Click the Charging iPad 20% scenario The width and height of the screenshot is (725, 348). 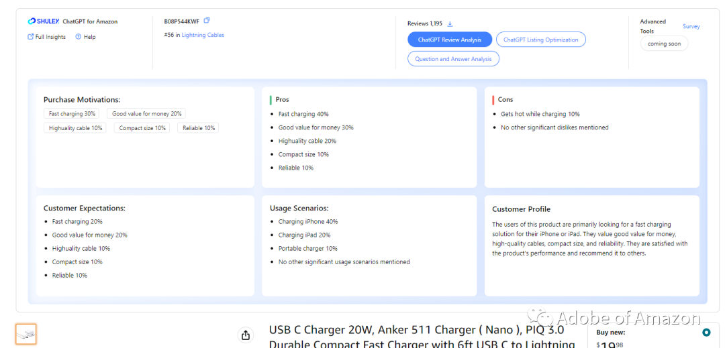pos(304,235)
